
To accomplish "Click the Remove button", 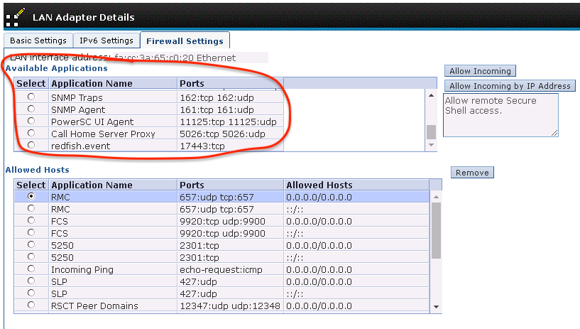I will [x=472, y=173].
